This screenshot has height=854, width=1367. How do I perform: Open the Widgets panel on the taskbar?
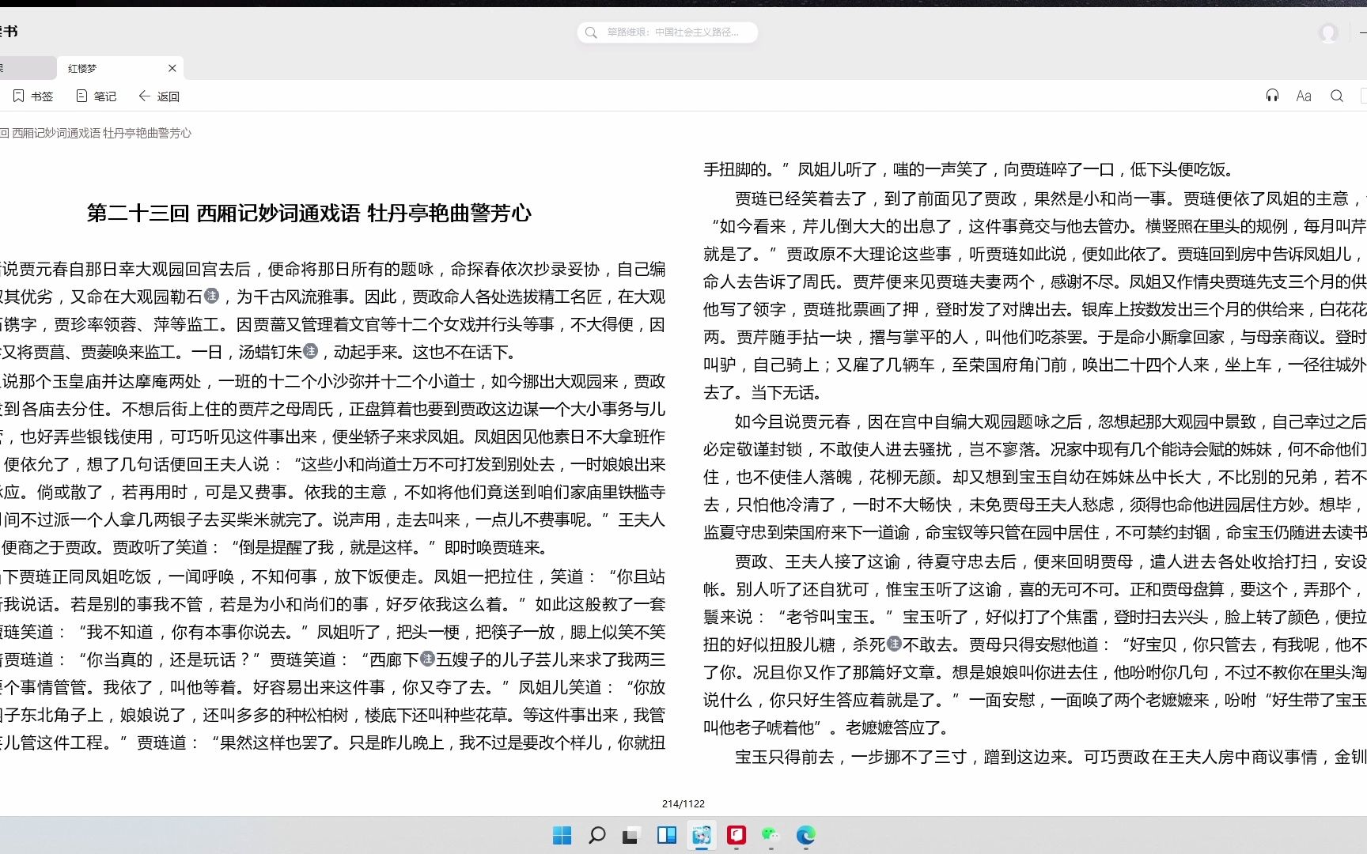coord(667,835)
